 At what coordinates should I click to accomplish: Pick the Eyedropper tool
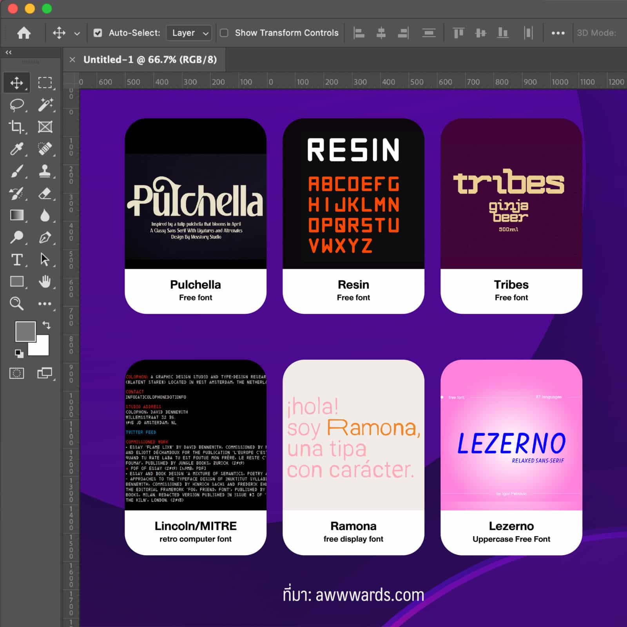click(16, 149)
